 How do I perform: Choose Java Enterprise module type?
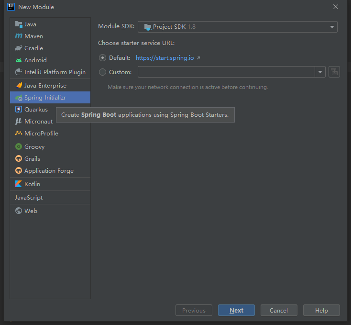(x=50, y=85)
